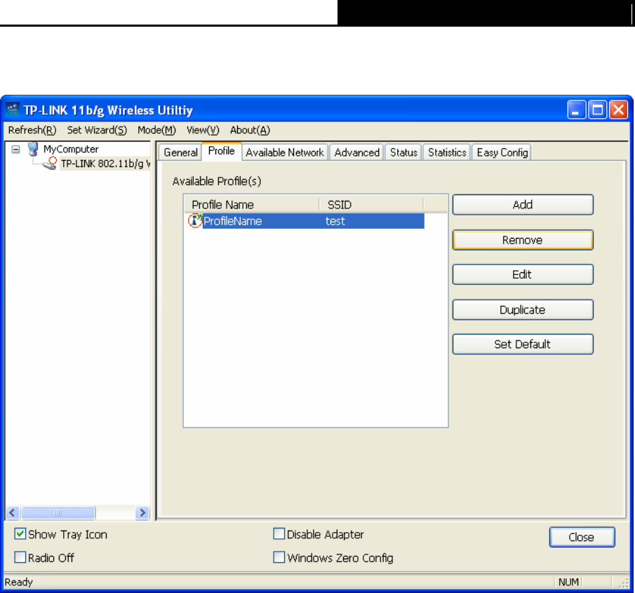Select the TP-LINK 802.11b/g tree item
This screenshot has width=635, height=593.
(105, 164)
